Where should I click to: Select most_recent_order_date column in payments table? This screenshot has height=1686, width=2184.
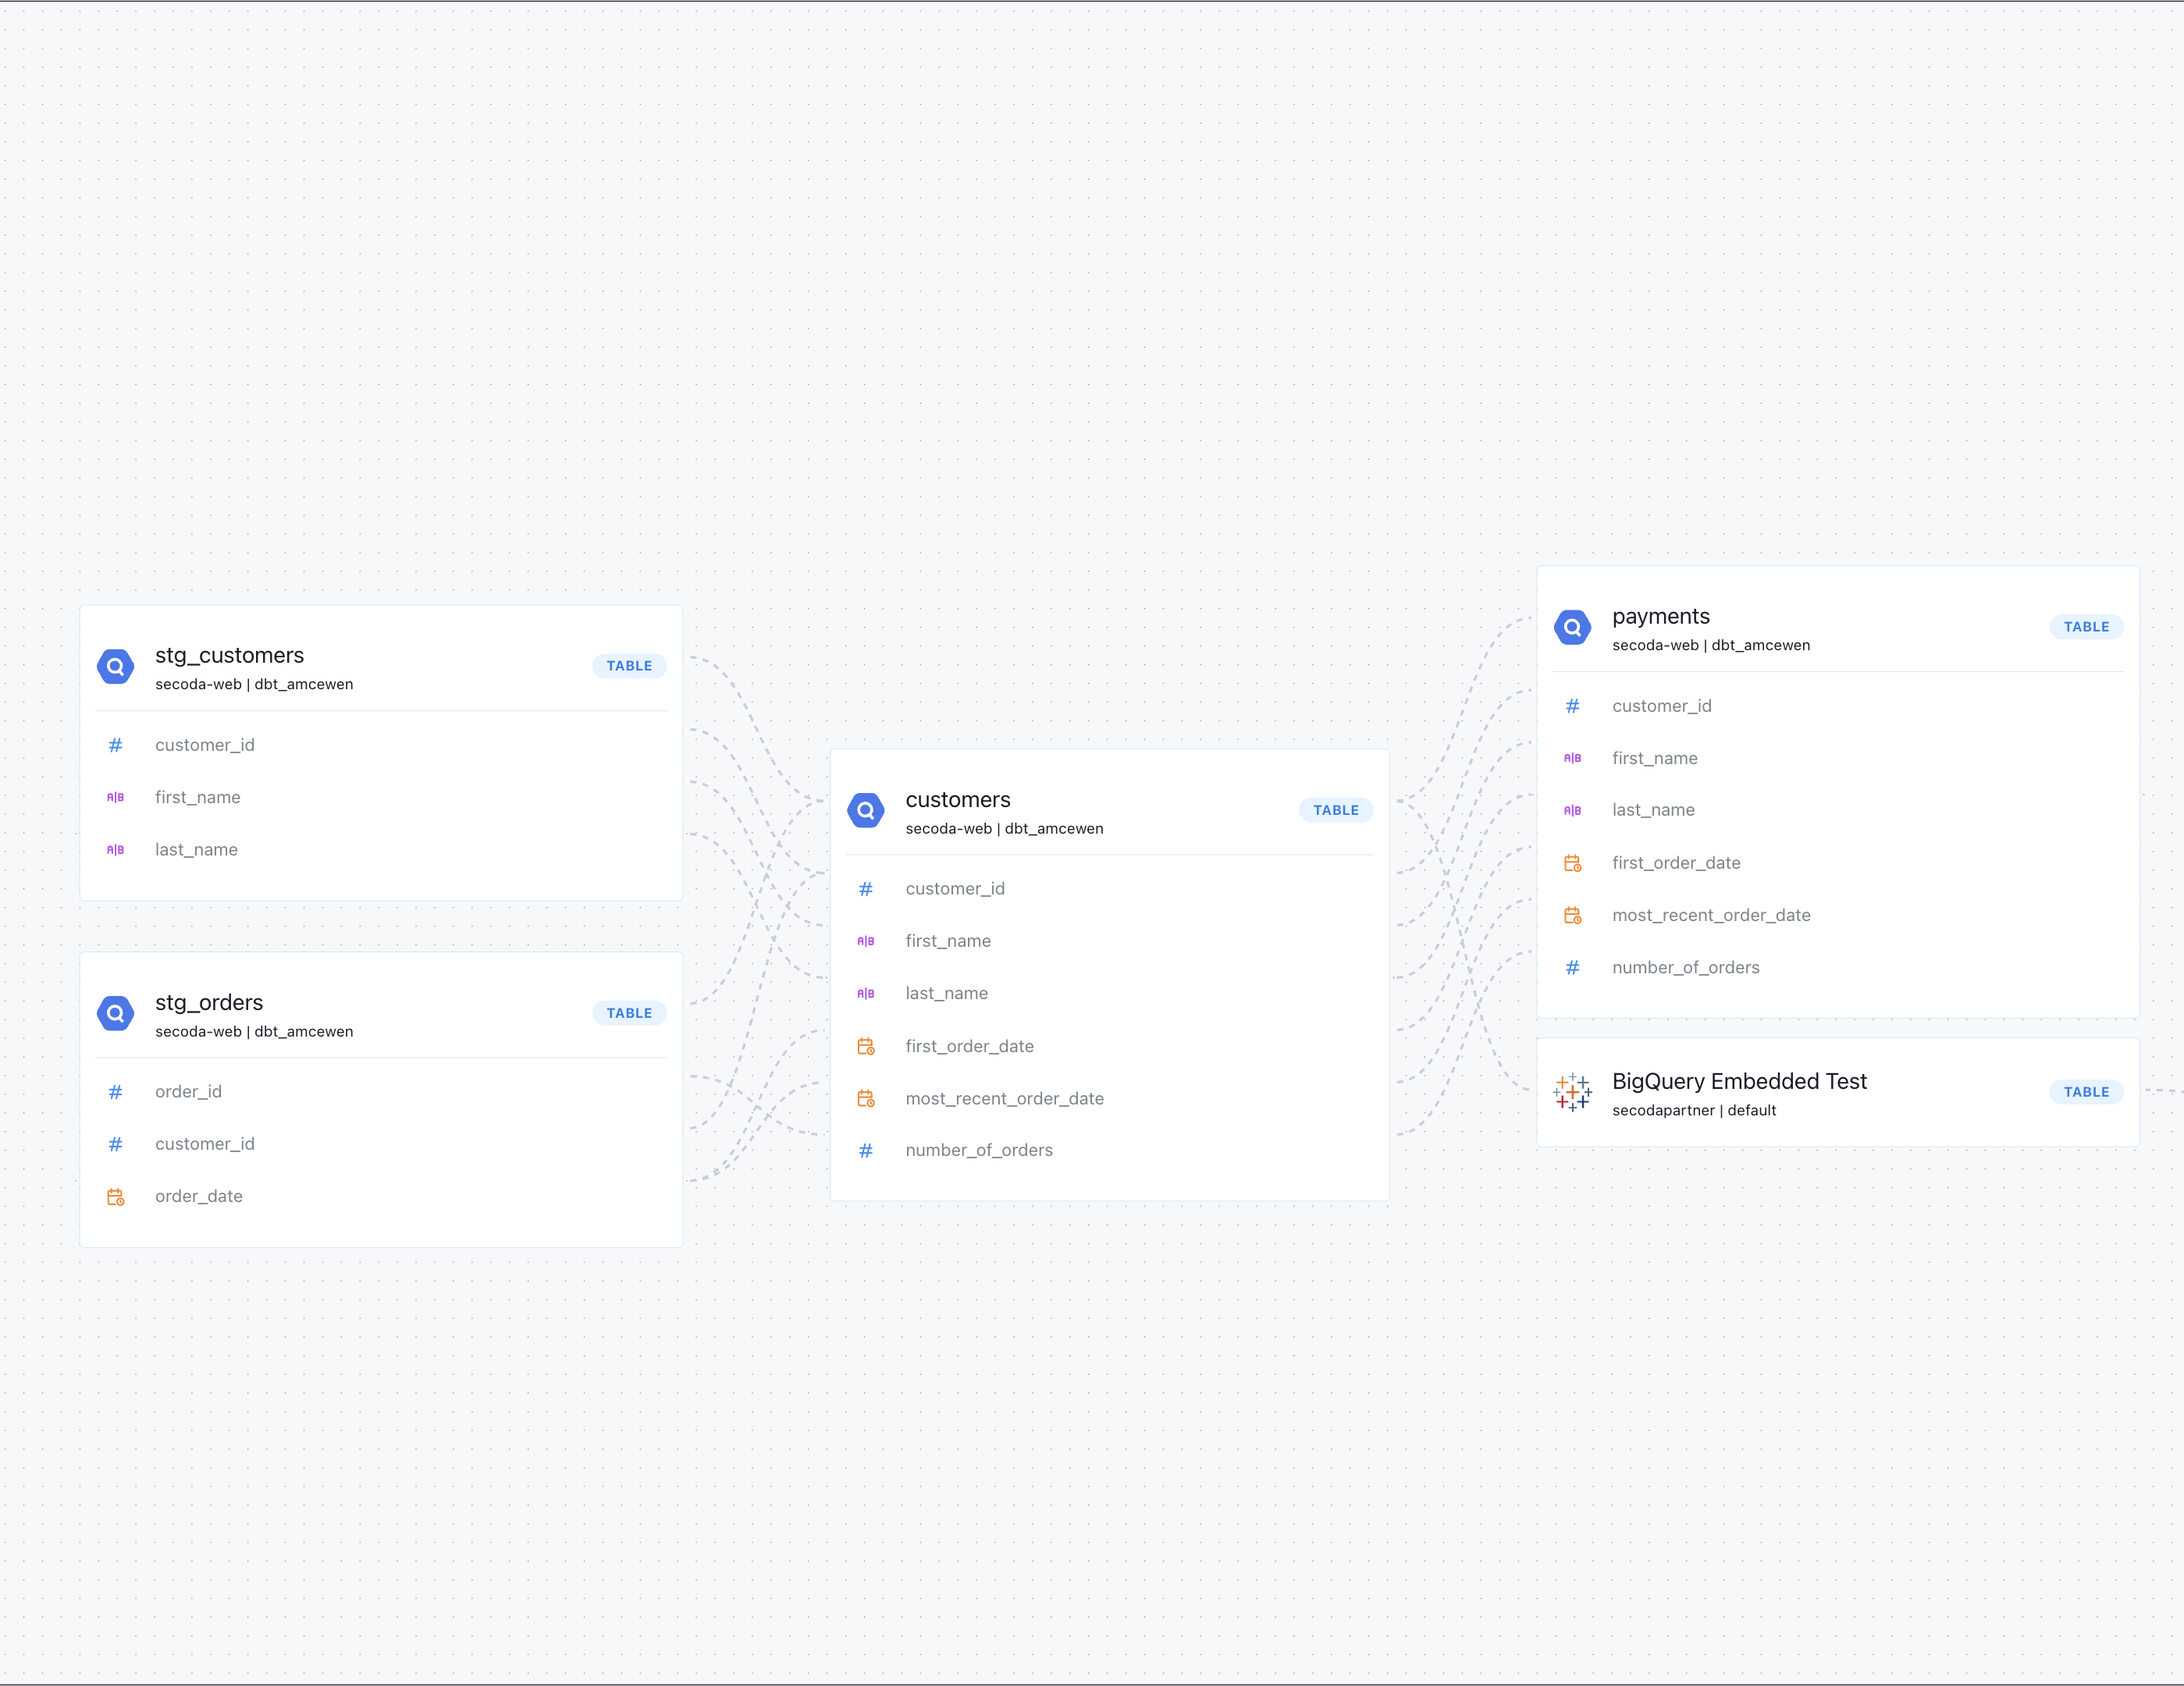(x=1711, y=915)
